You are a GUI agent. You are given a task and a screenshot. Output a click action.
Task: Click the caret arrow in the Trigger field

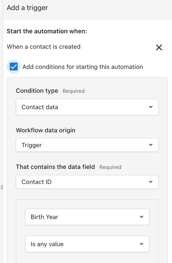click(x=151, y=145)
